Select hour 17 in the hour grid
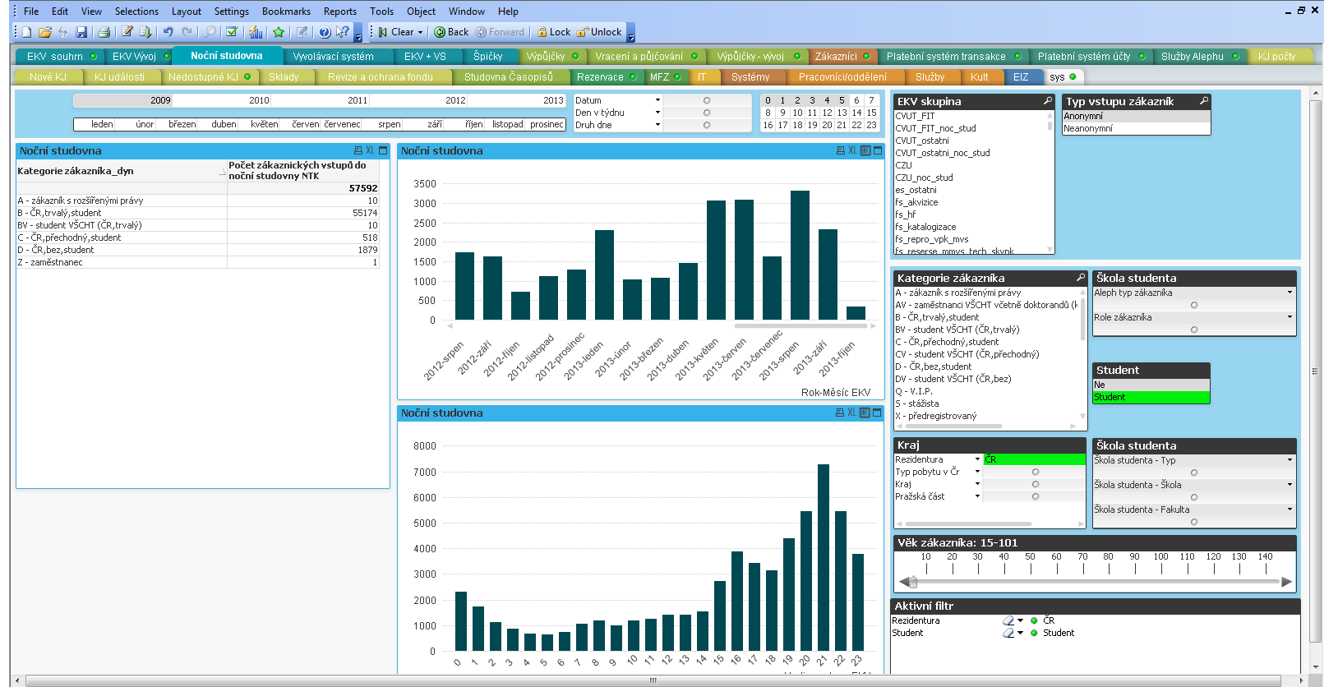 [782, 125]
